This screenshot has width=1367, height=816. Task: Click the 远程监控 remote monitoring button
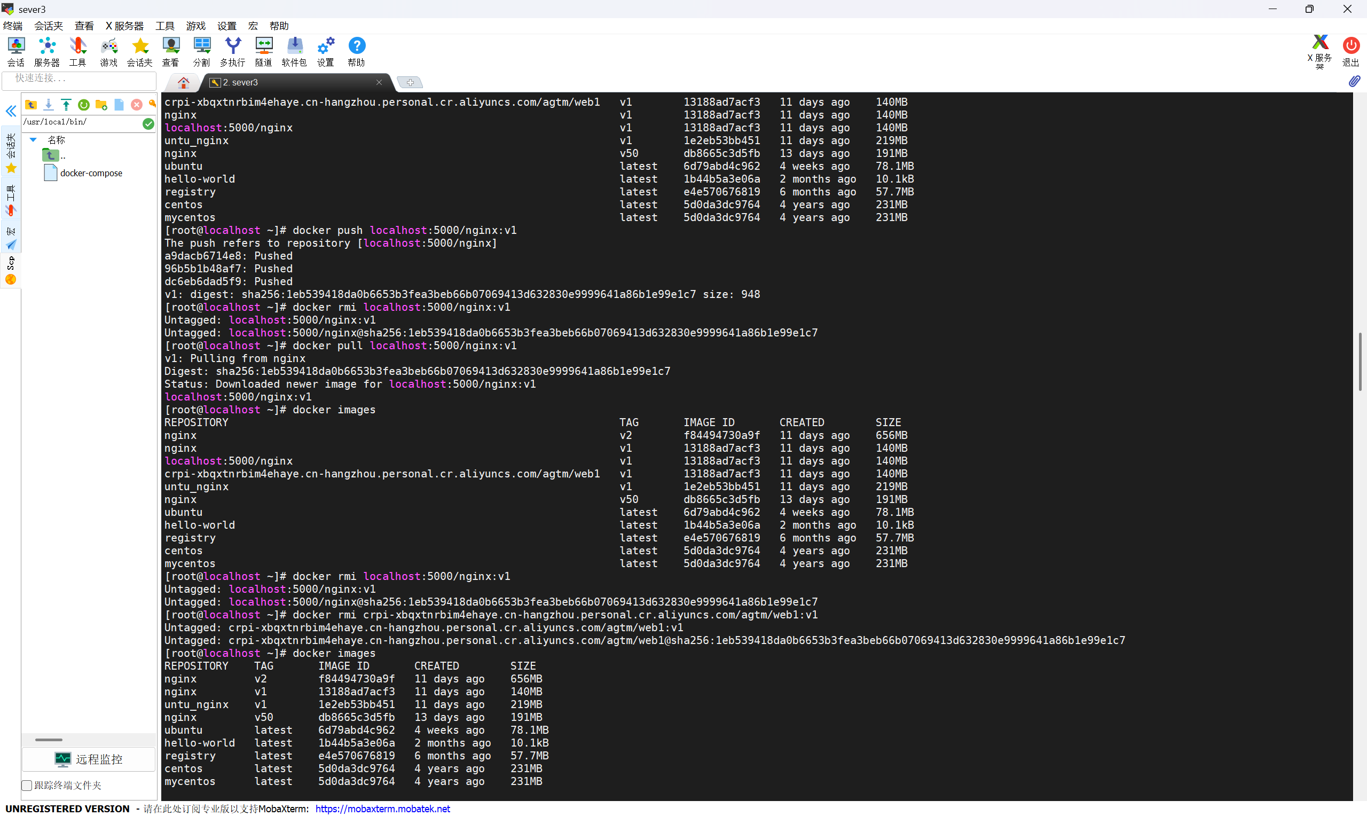89,759
